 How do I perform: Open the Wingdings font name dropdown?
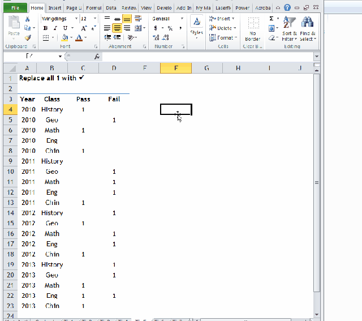click(76, 19)
